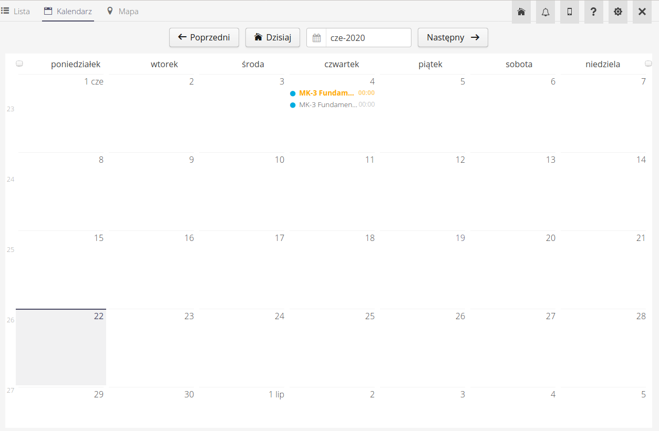This screenshot has width=659, height=431.
Task: Open the cze-2020 month picker field
Action: click(368, 38)
